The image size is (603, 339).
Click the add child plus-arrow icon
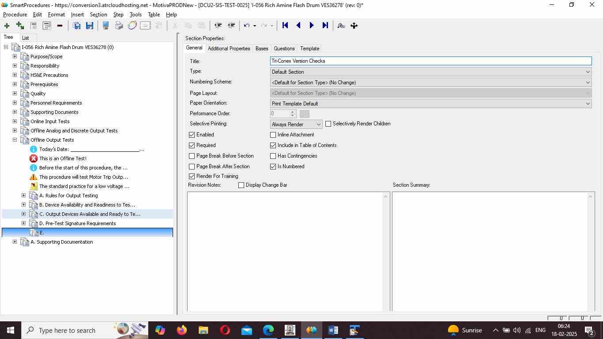[x=20, y=26]
